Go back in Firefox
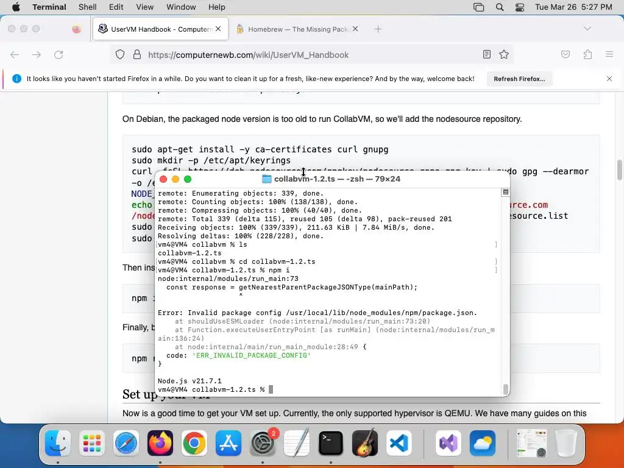This screenshot has height=468, width=624. click(x=15, y=54)
